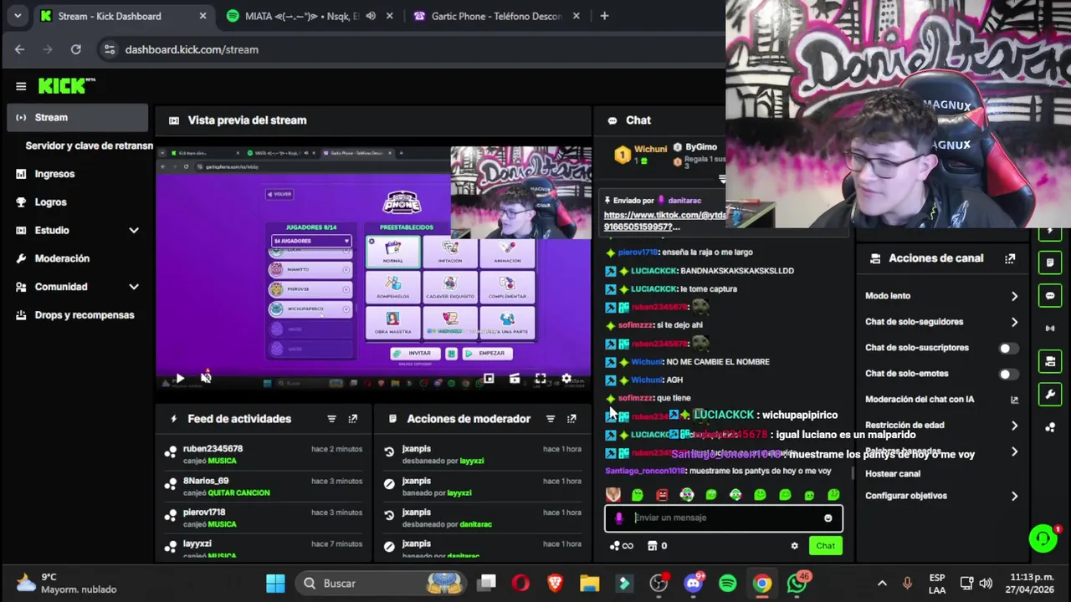1071x602 pixels.
Task: Click the channel points icon in right sidebar
Action: click(1050, 427)
